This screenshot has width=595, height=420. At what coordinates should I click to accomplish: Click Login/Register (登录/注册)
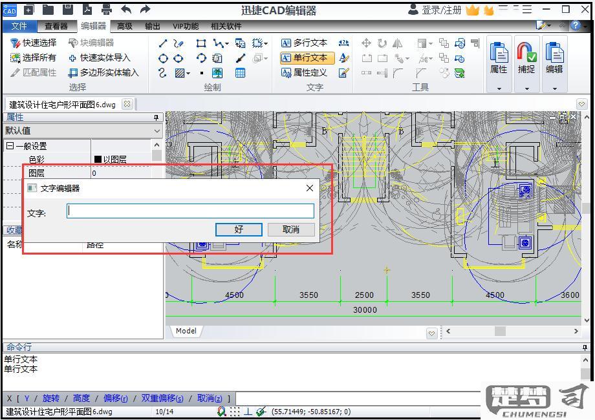click(x=435, y=10)
